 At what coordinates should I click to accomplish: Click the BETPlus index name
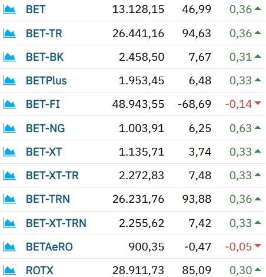[46, 81]
